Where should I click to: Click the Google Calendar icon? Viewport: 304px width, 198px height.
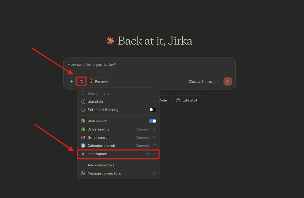(83, 145)
